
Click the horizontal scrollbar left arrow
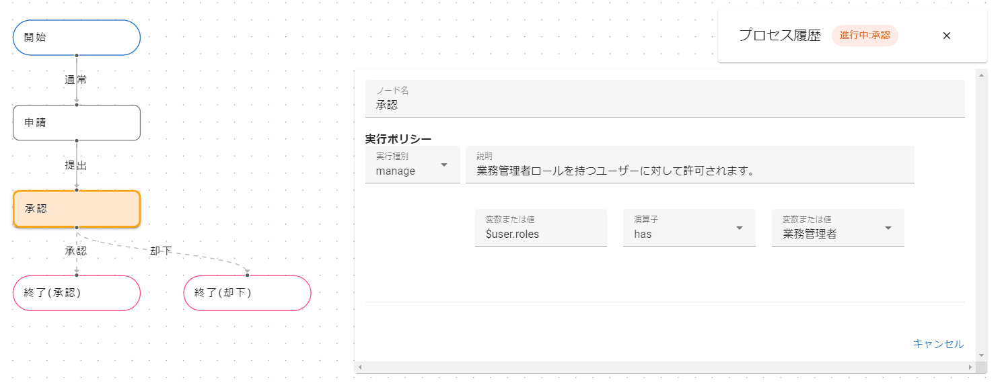click(x=360, y=368)
